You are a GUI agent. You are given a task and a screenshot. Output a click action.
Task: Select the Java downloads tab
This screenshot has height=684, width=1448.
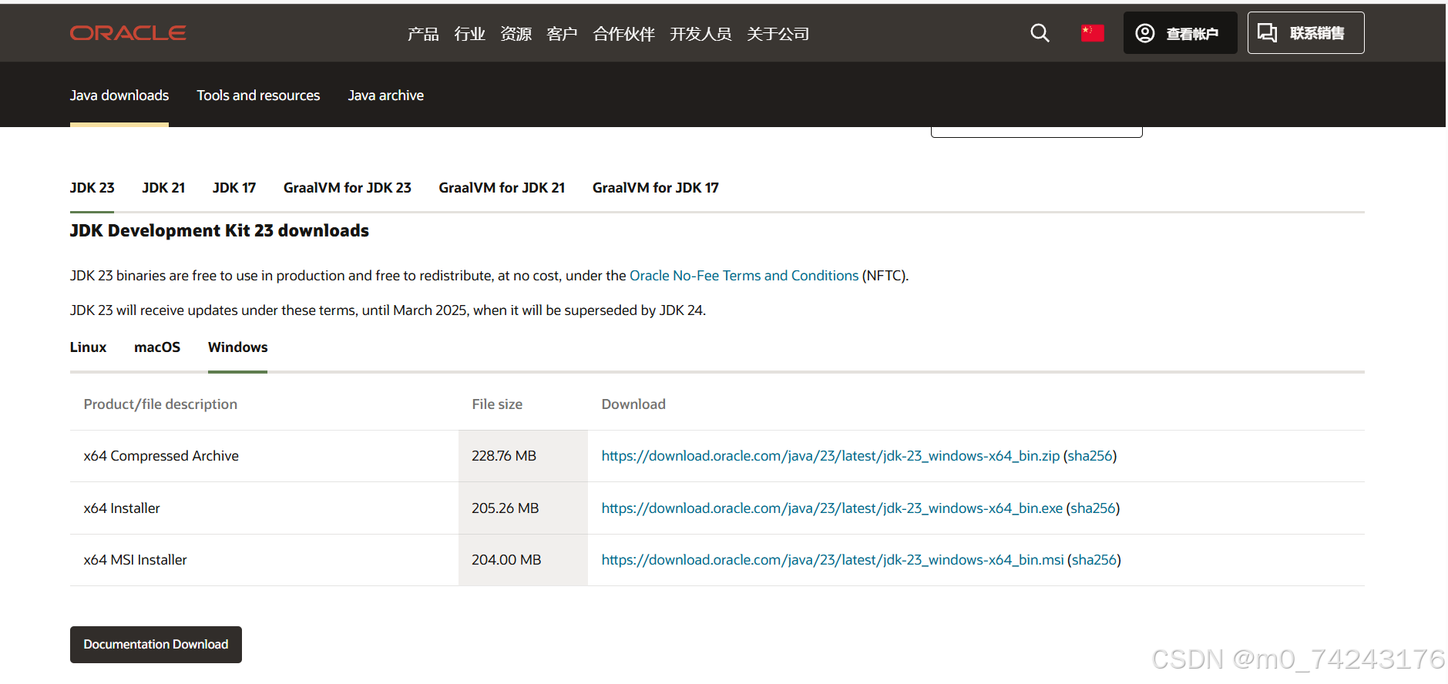tap(119, 96)
